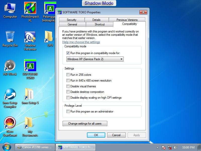
Task: Enable Run this program as an administrator
Action: [x=68, y=111]
